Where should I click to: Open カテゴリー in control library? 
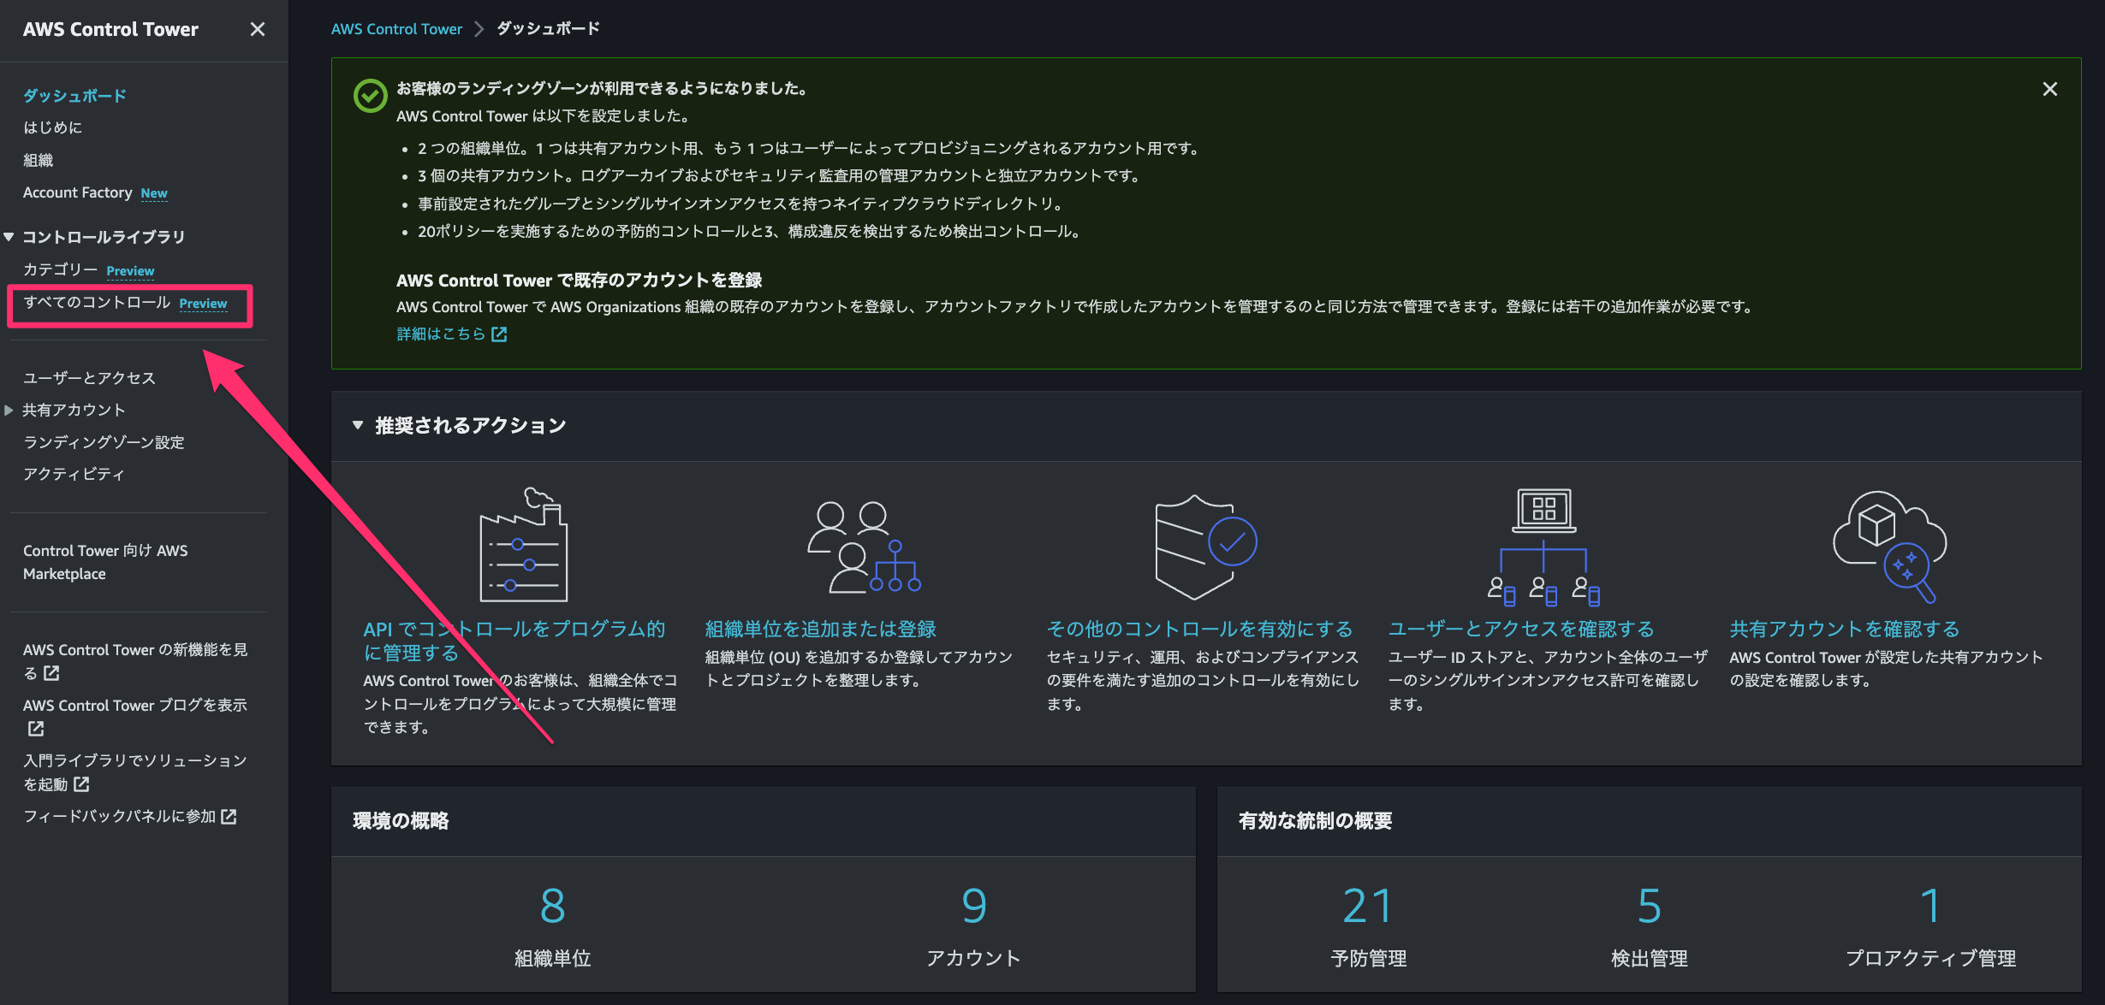[60, 269]
